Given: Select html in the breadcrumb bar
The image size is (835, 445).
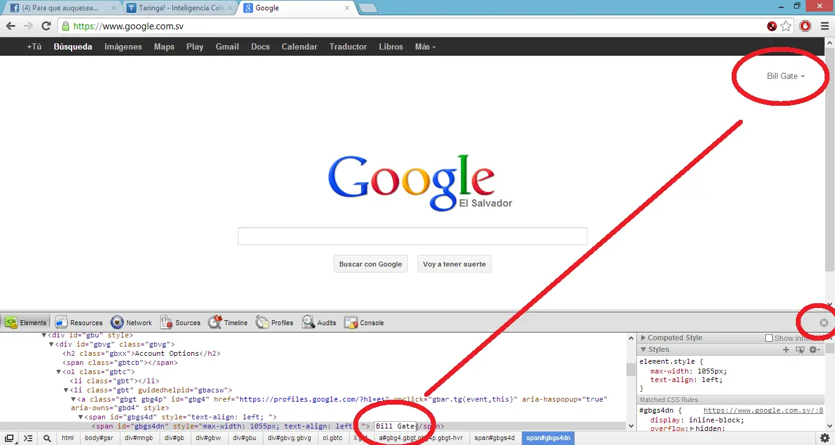Looking at the screenshot, I should tap(68, 438).
